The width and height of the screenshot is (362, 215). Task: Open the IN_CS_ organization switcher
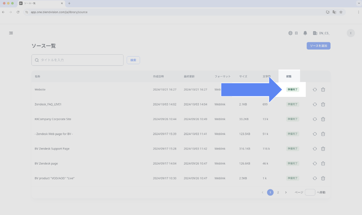pos(321,33)
